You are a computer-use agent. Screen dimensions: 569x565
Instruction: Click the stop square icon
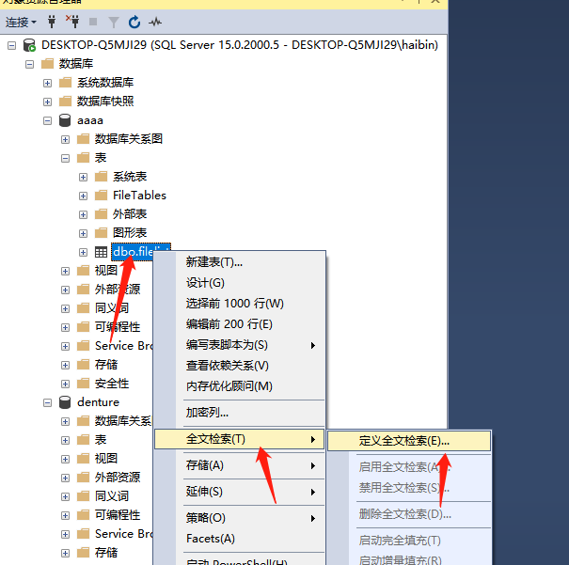click(x=93, y=22)
